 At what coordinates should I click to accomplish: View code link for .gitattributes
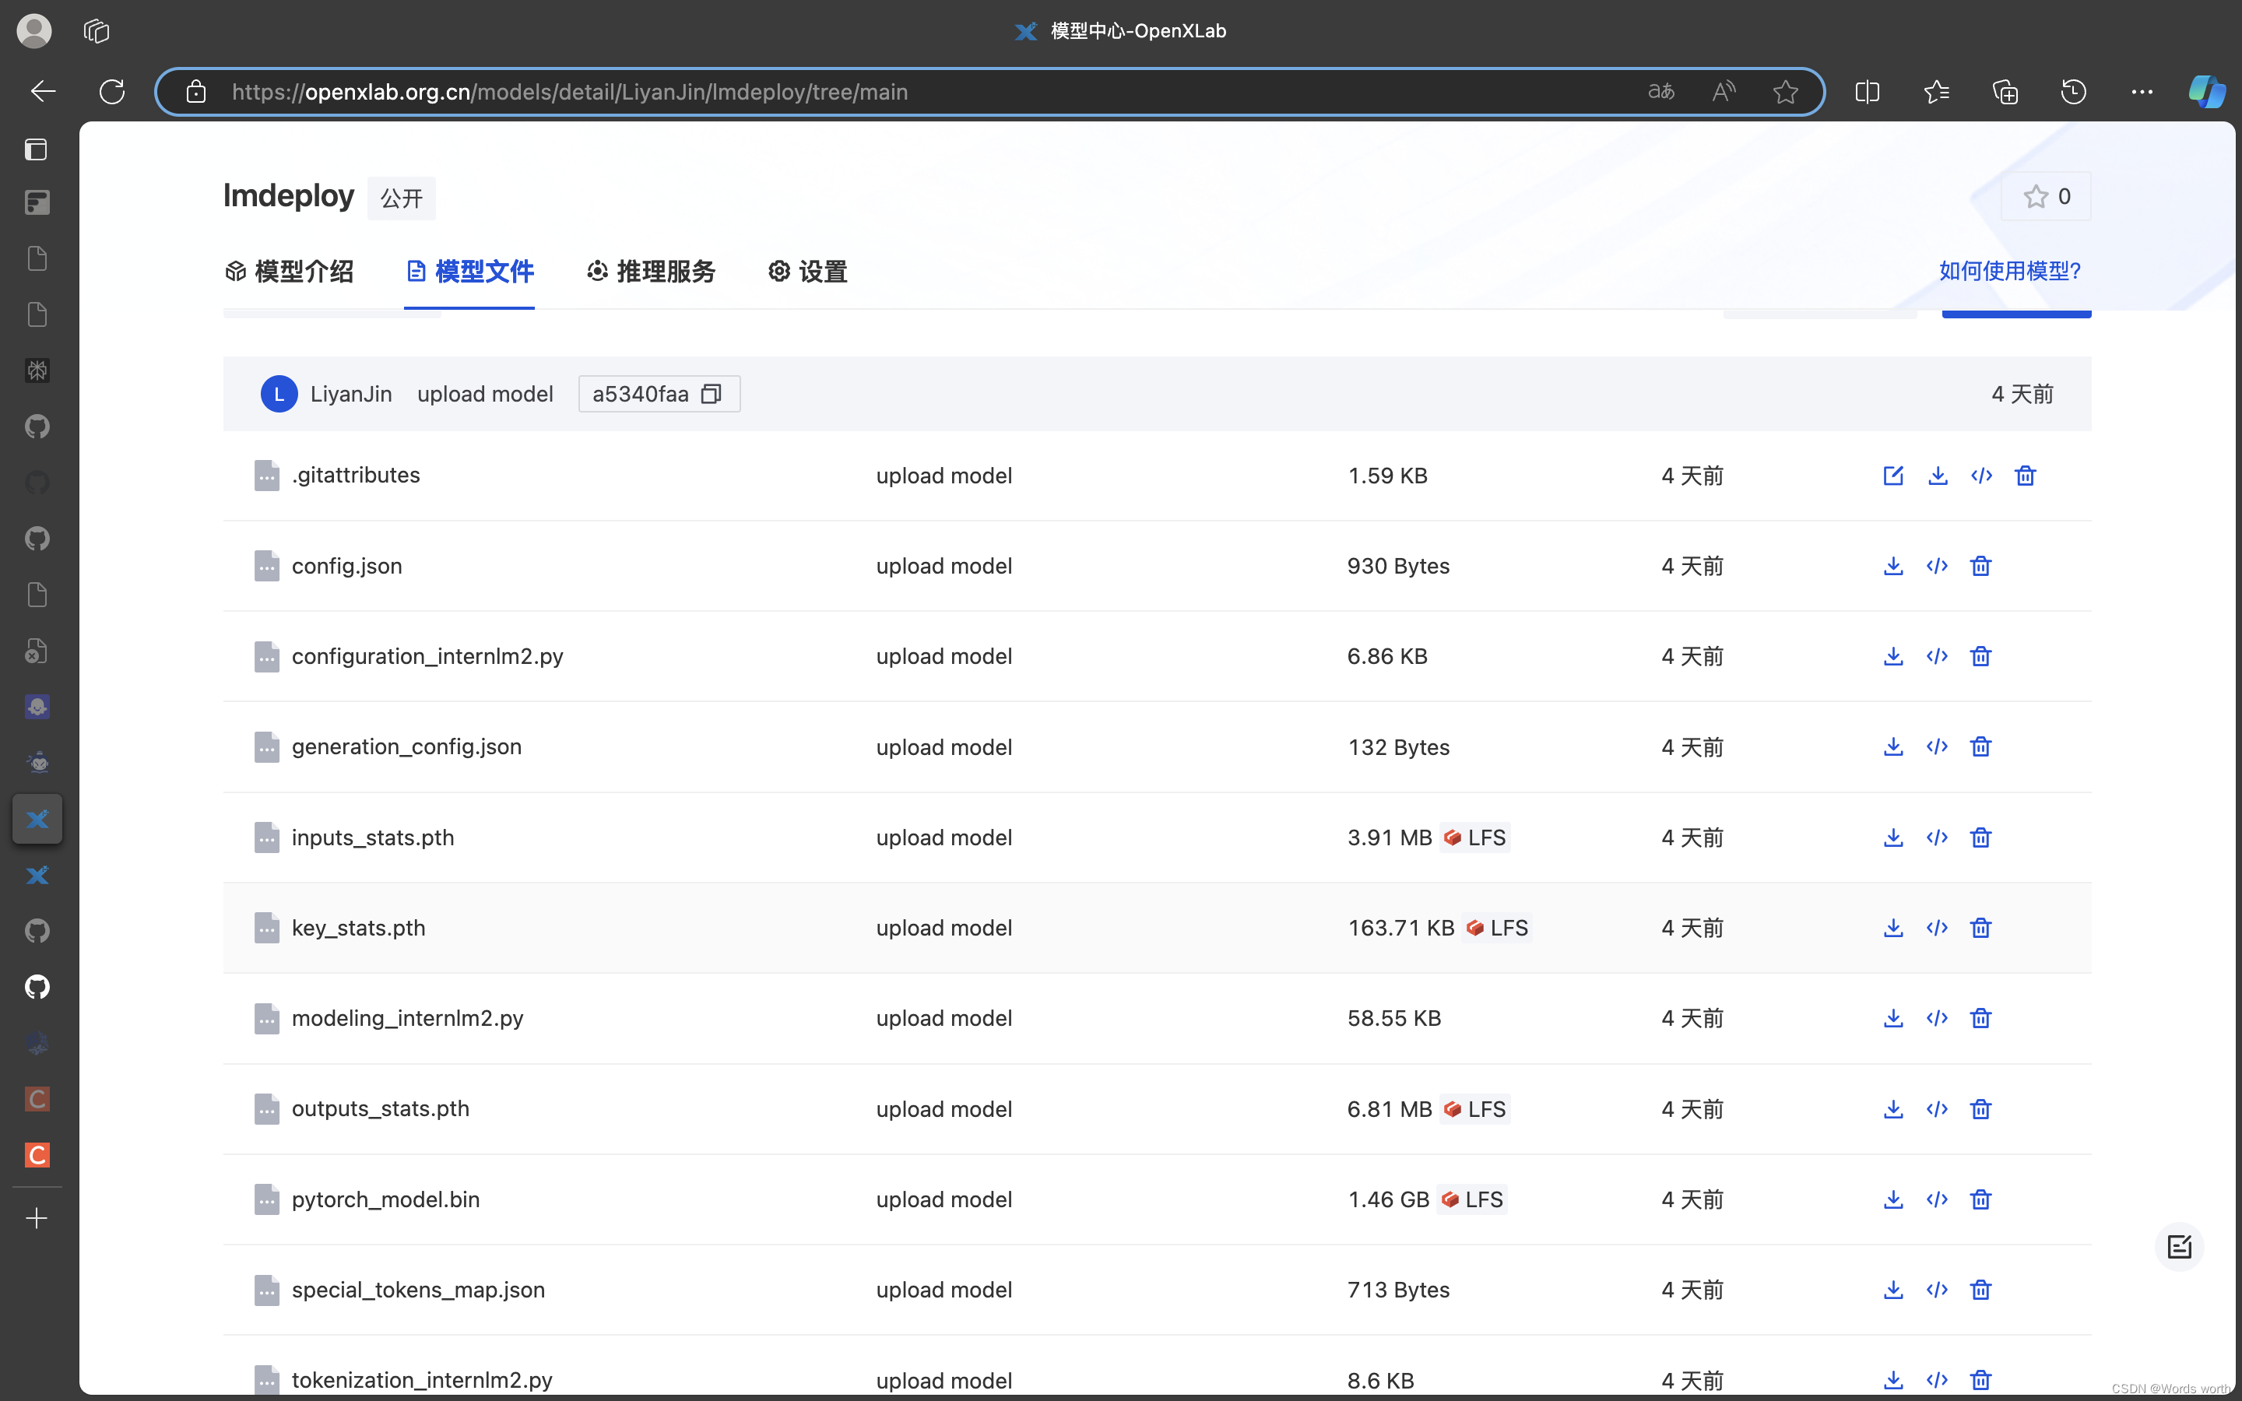click(x=1980, y=476)
